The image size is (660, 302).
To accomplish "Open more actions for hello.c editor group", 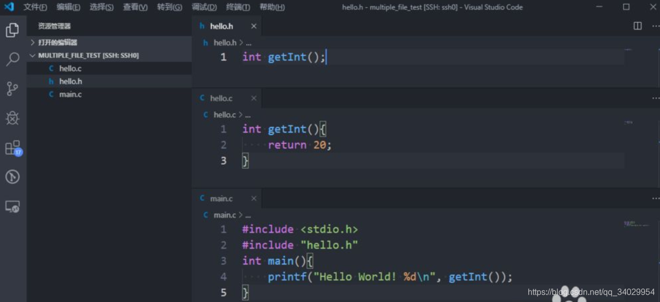I will (x=655, y=98).
